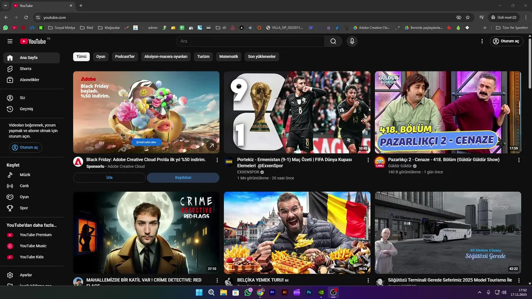Open Portekiz - Ermenistan video thumbnail
532x299 pixels.
click(297, 112)
